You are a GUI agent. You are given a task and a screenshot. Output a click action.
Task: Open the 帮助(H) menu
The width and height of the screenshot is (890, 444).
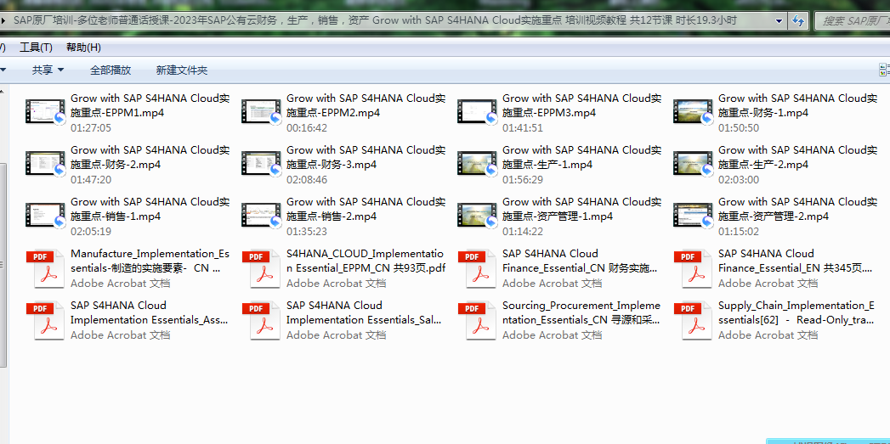(x=83, y=48)
